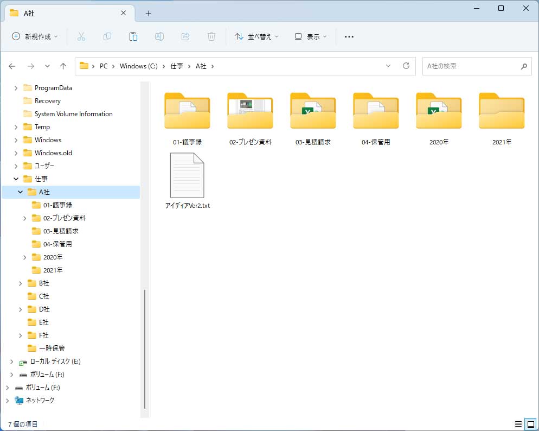Switch to details view in status bar
Screen dimensions: 539x431
[x=518, y=424]
